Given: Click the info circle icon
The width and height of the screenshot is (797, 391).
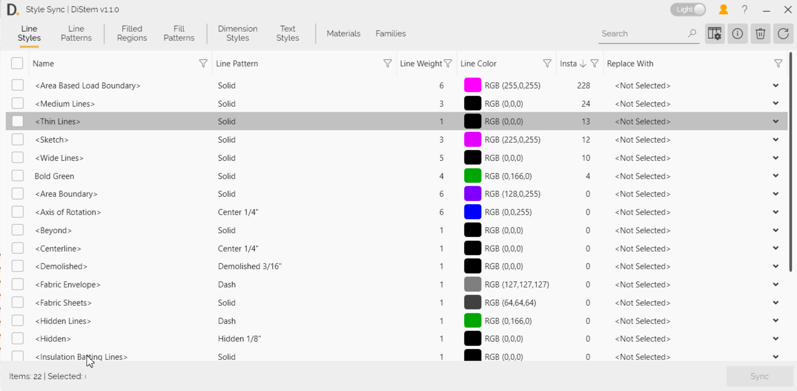Looking at the screenshot, I should tap(737, 34).
